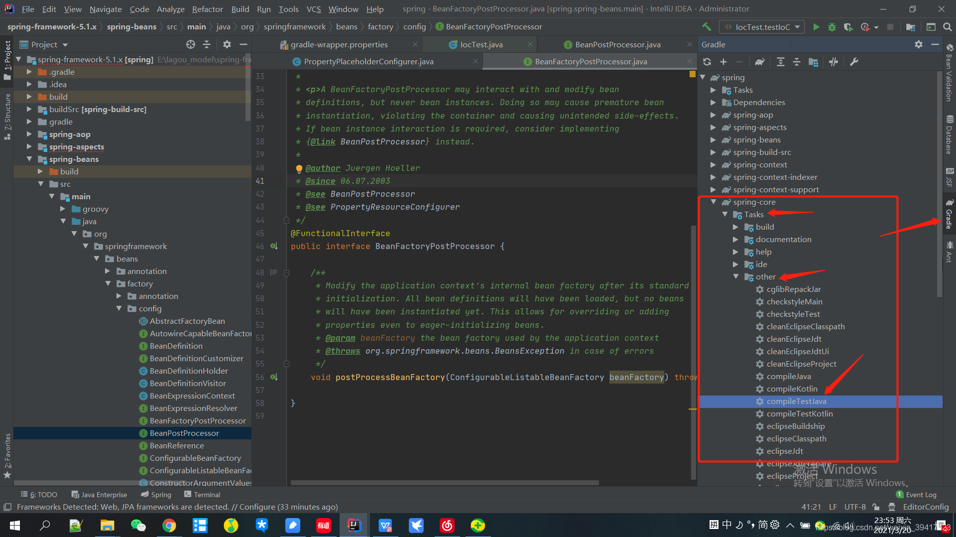Collapse all in Gradle tool window
The image size is (956, 537).
pos(797,62)
